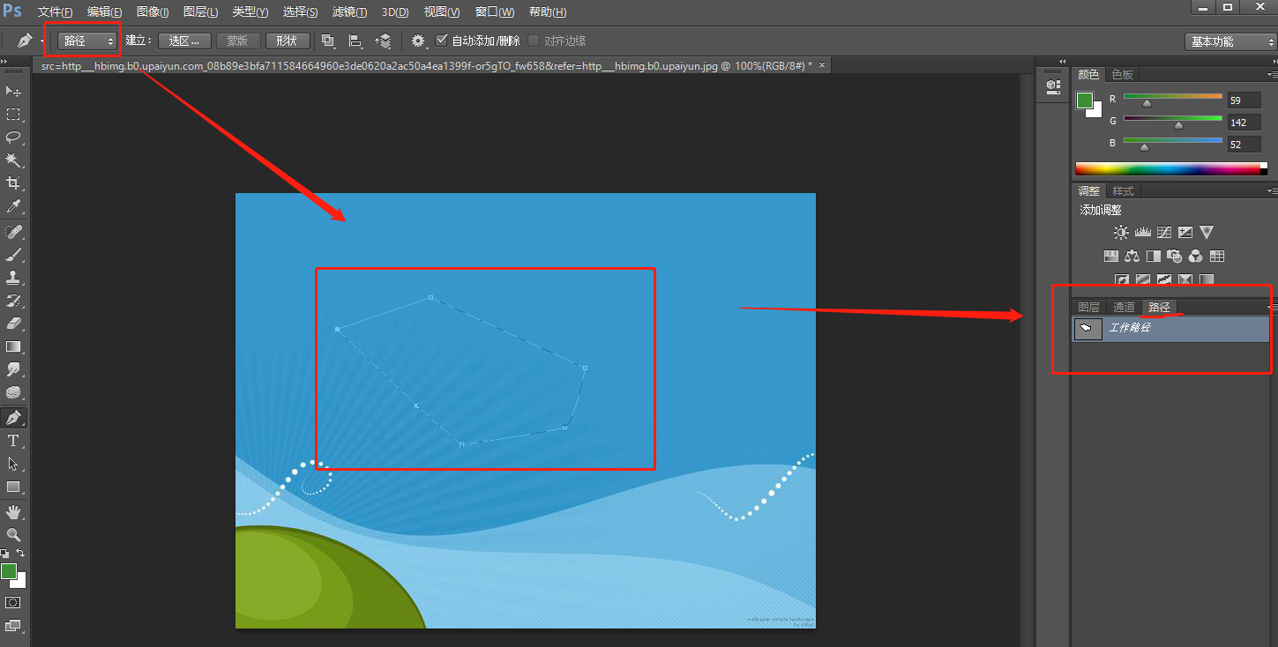Screen dimensions: 1278x647
Task: Open the 滤镜(T) menu
Action: [349, 12]
